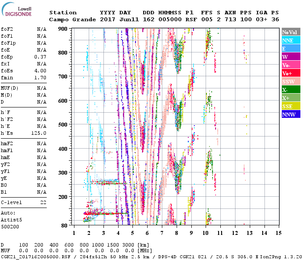Click the fmin parameter row
The height and width of the screenshot is (260, 303).
point(24,78)
